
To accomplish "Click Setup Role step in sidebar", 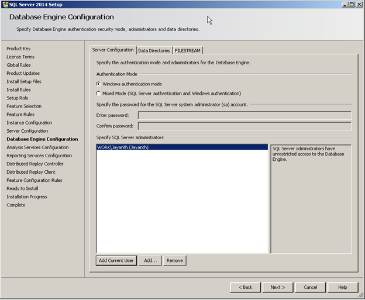I will [x=18, y=98].
